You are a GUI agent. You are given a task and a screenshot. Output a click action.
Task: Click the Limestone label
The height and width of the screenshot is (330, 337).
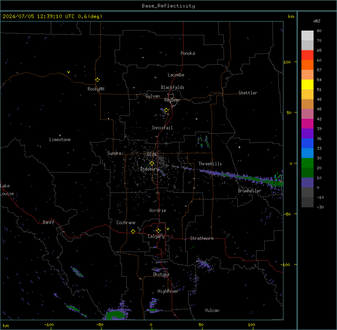coord(60,140)
